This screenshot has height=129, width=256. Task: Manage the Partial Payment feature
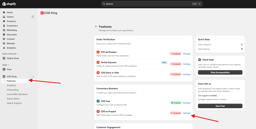[186, 64]
